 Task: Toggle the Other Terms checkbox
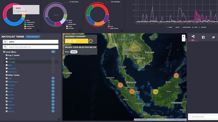coord(6,75)
